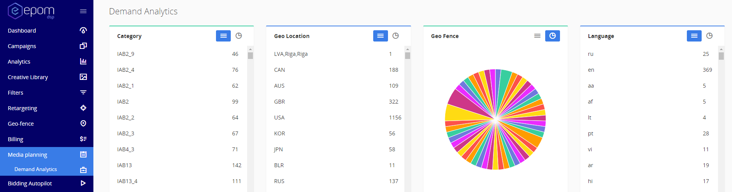
Task: Click the wide orange pie slice
Action: tap(527, 135)
